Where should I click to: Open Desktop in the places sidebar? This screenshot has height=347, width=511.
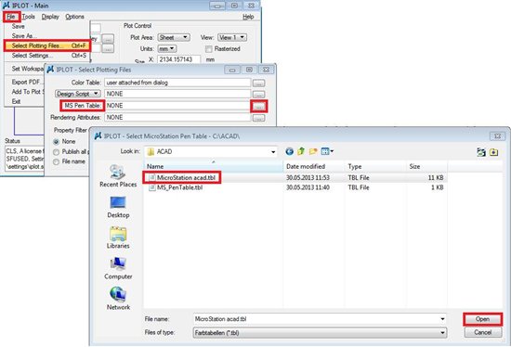tap(118, 207)
